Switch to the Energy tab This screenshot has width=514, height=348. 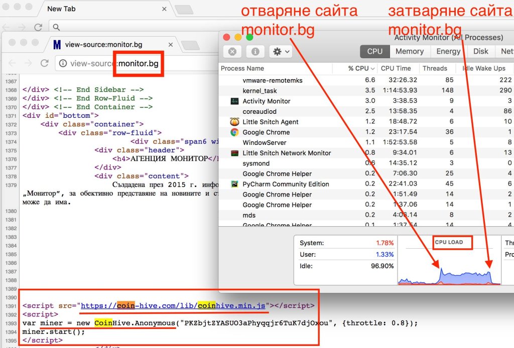point(448,52)
